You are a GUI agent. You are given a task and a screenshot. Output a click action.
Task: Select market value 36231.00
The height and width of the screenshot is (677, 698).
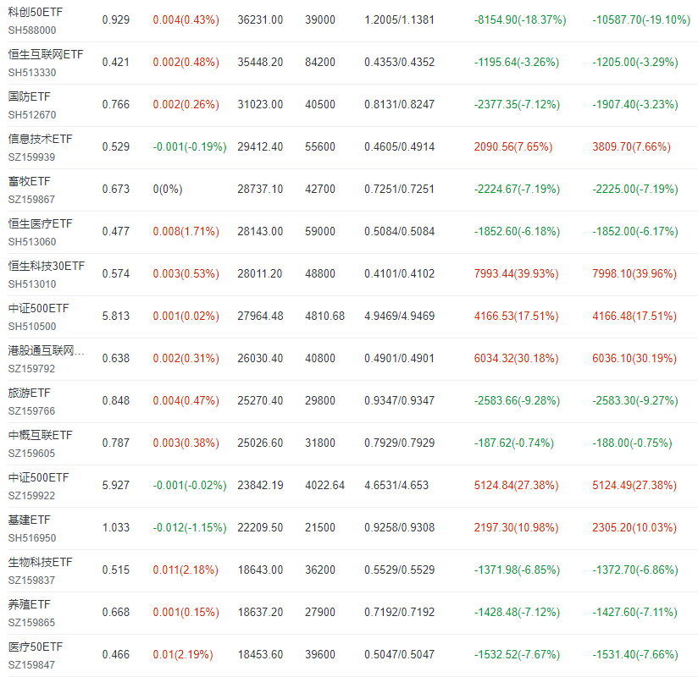pyautogui.click(x=260, y=20)
